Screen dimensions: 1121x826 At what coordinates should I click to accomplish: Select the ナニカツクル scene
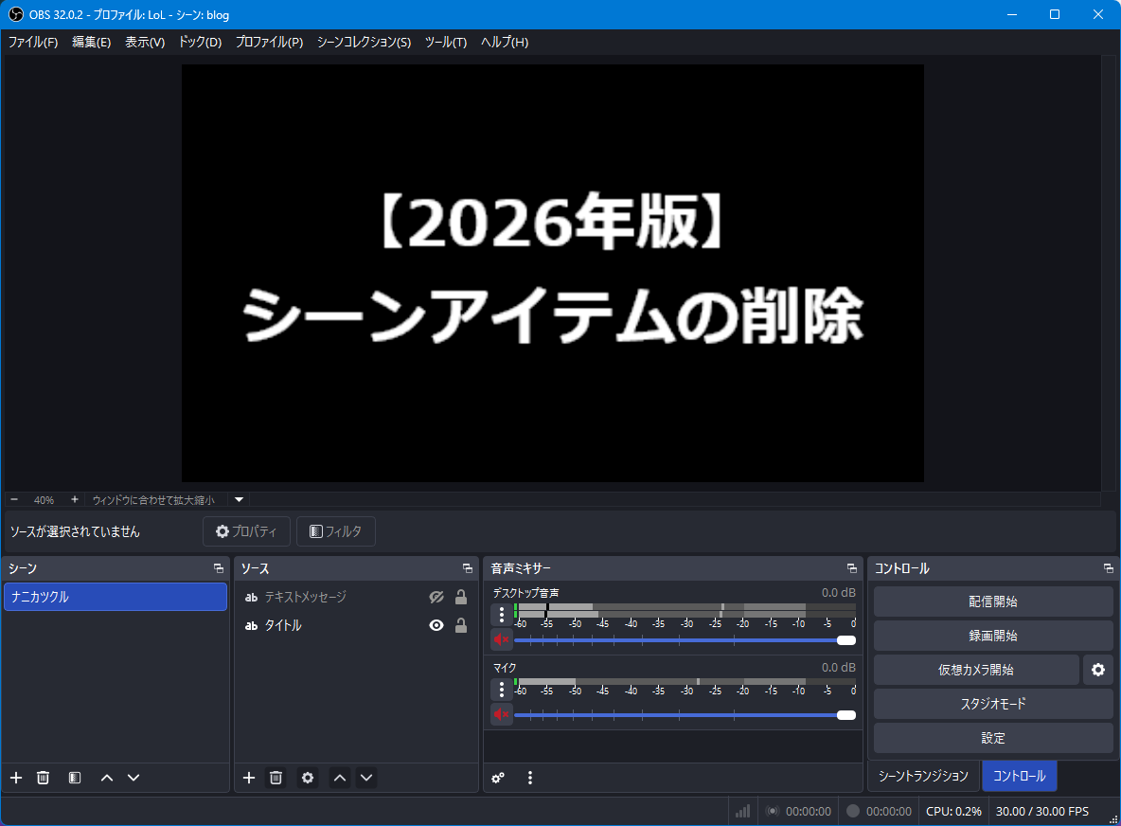[116, 597]
